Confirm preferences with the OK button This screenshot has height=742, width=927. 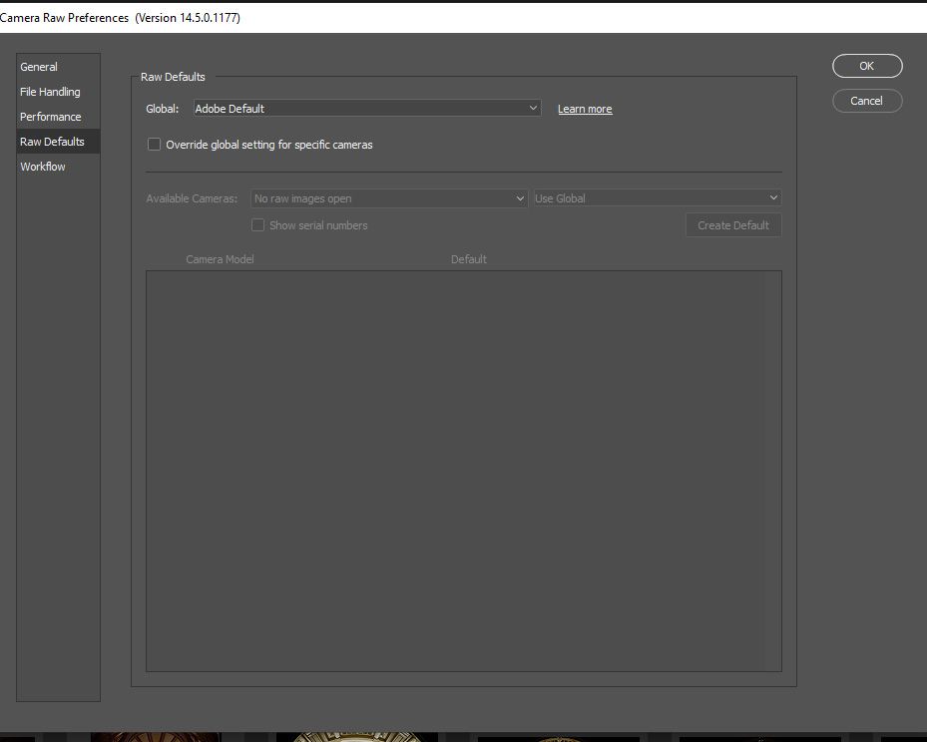[x=866, y=66]
